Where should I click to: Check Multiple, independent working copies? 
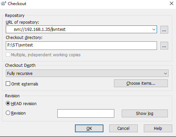pyautogui.click(x=8, y=55)
